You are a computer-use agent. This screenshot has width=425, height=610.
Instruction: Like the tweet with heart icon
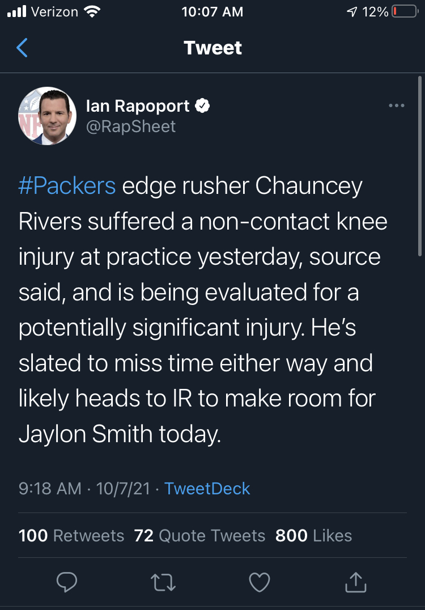[x=260, y=582]
